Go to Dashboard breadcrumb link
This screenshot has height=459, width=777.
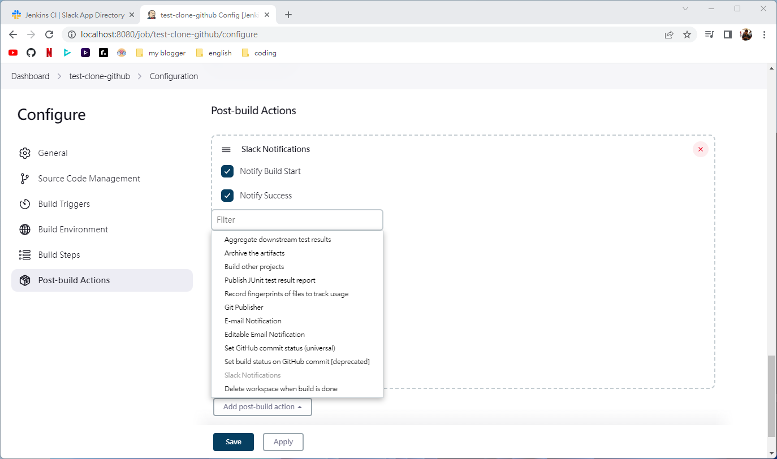click(31, 76)
